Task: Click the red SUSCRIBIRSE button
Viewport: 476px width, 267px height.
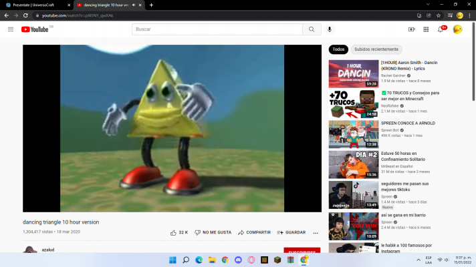Action: tap(302, 252)
